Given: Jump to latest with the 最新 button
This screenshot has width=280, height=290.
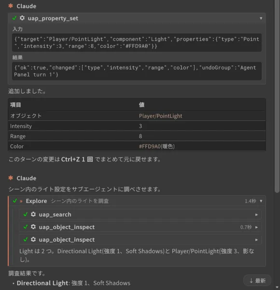Looking at the screenshot, I should (x=257, y=280).
